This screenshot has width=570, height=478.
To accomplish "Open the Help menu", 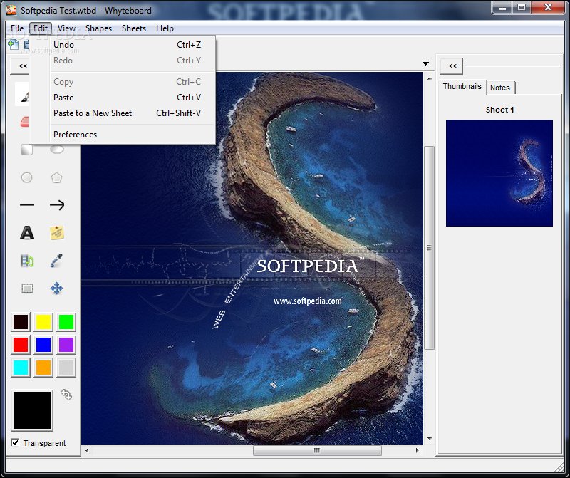I will tap(165, 28).
